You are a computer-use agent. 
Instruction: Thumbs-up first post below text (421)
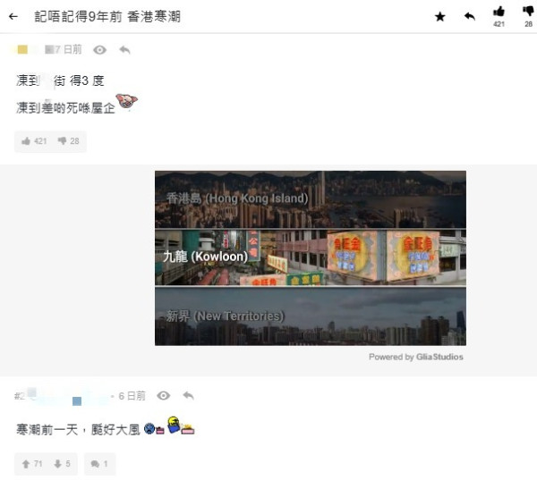[34, 141]
